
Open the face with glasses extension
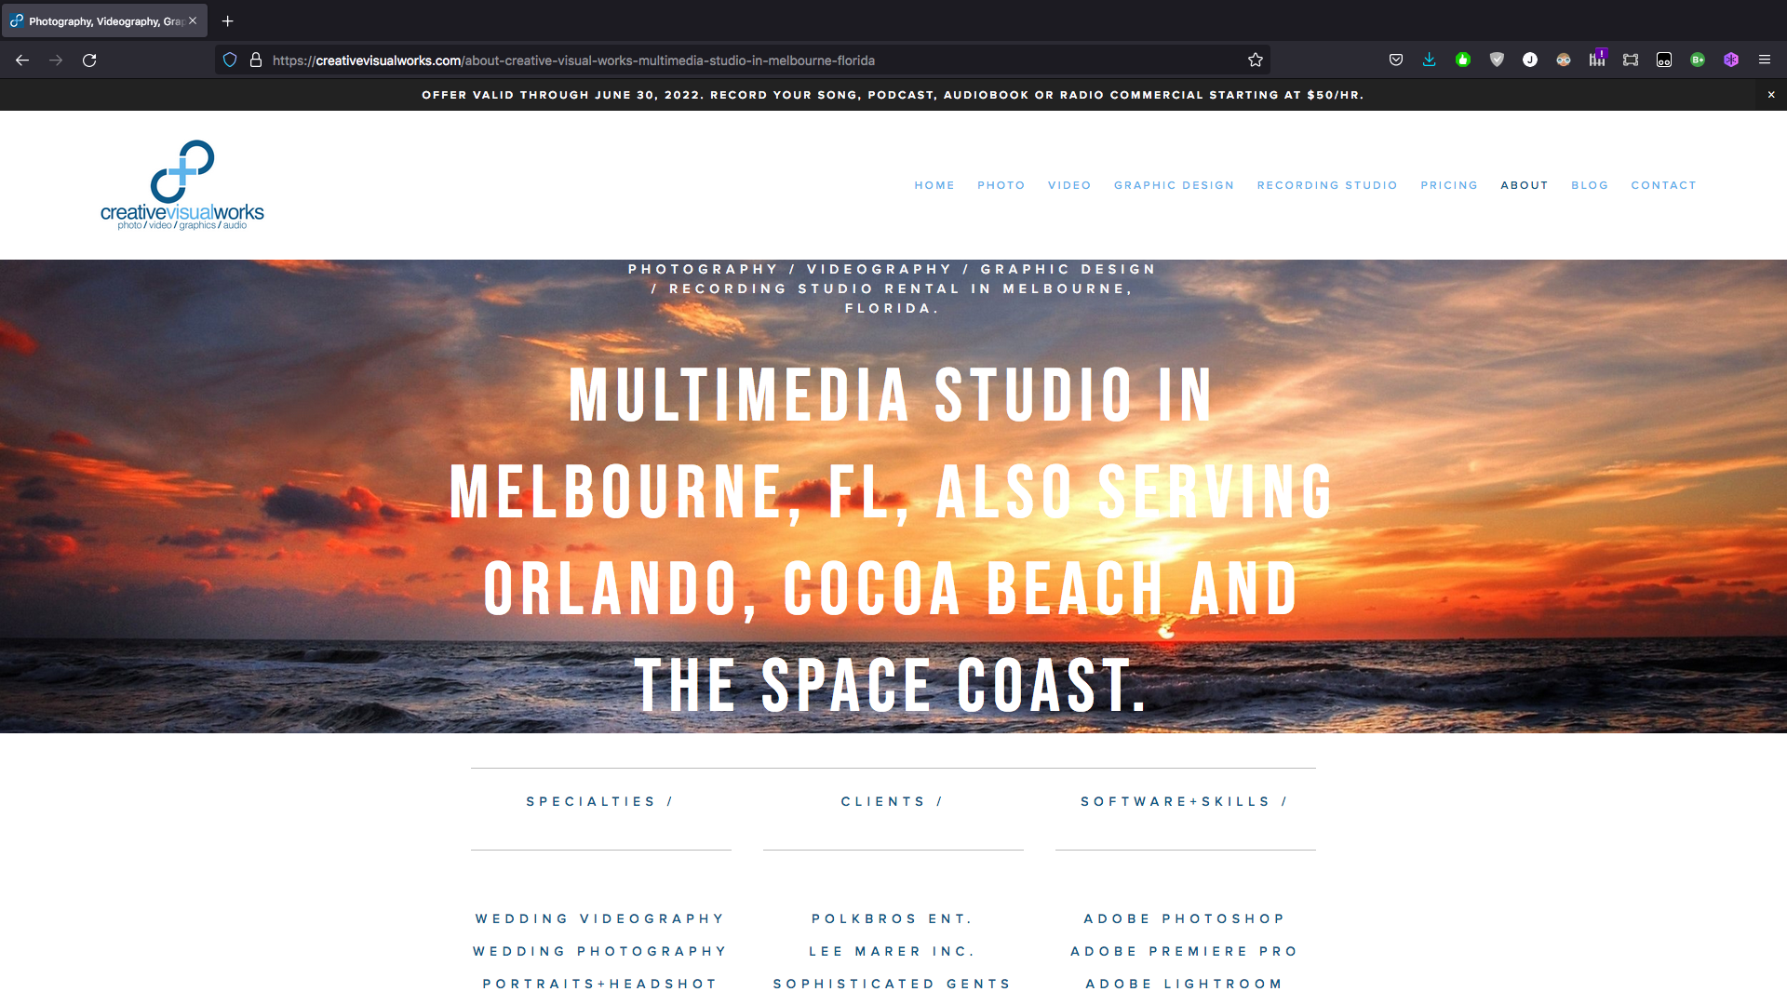[x=1564, y=60]
